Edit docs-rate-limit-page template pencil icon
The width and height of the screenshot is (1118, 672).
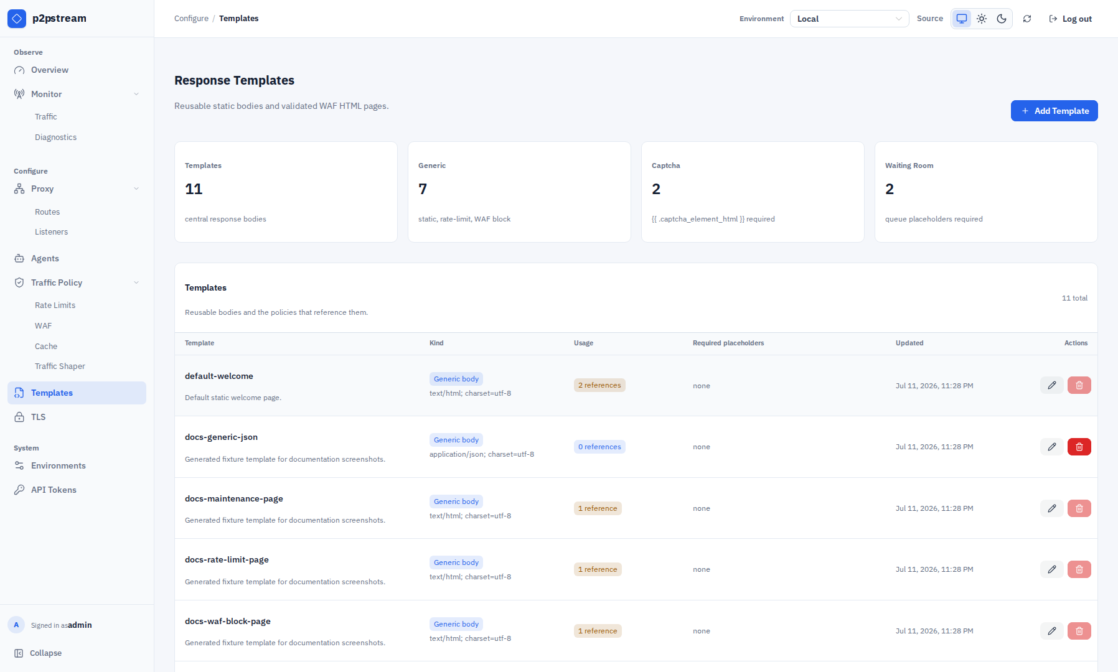pos(1051,569)
